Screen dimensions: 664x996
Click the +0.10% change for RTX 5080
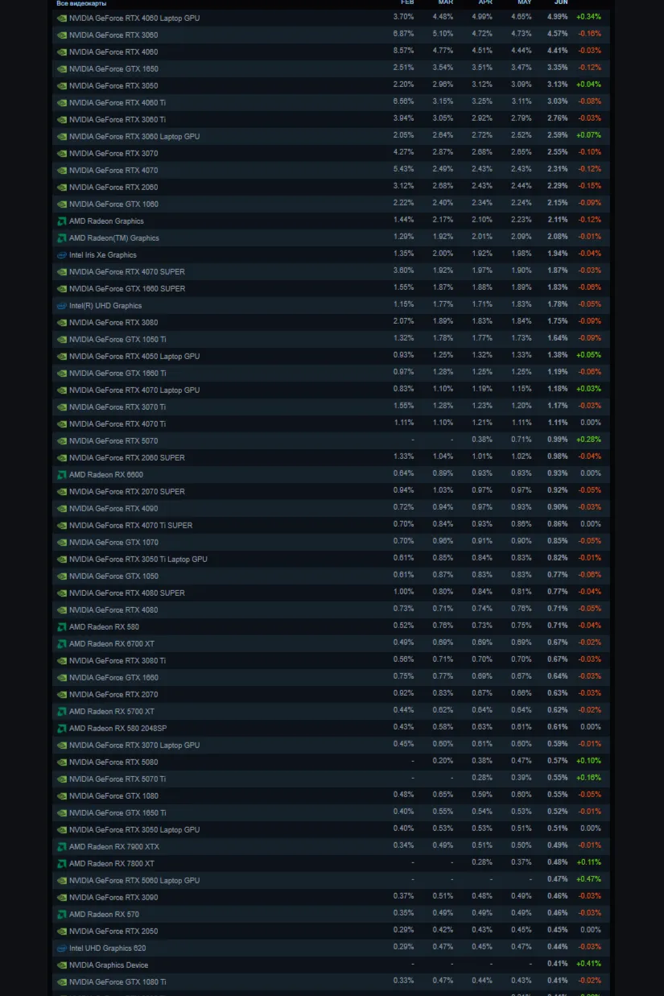[x=588, y=761]
